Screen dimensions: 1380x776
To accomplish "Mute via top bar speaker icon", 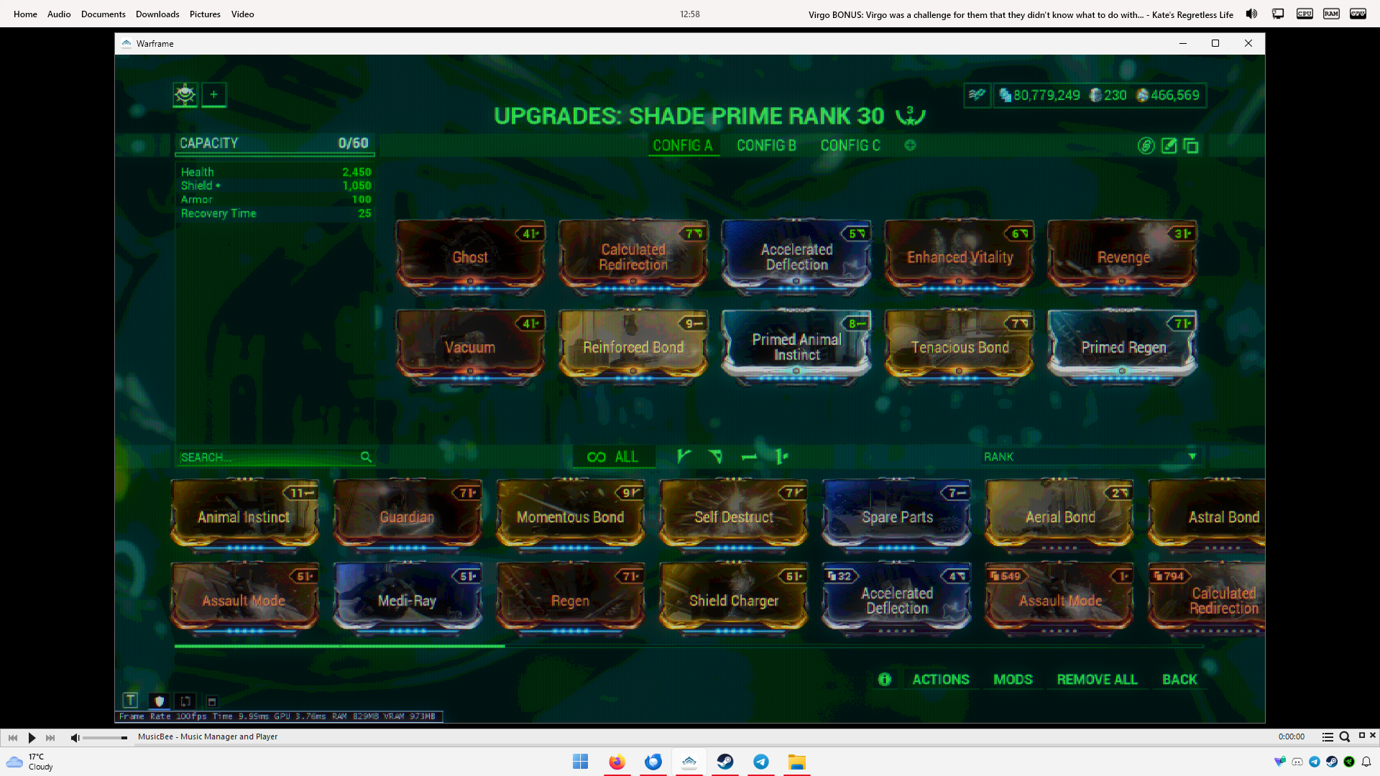I will pyautogui.click(x=1251, y=14).
